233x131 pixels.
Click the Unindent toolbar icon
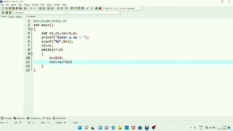(62, 8)
